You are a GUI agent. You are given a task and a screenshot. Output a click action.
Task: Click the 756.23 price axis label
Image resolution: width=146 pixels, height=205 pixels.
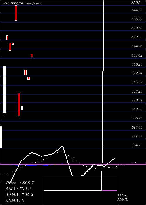tap(137, 118)
